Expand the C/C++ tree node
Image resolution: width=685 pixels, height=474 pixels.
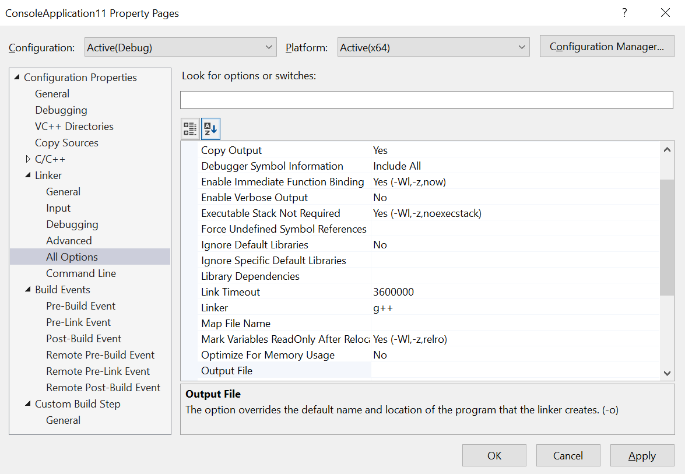pyautogui.click(x=28, y=159)
